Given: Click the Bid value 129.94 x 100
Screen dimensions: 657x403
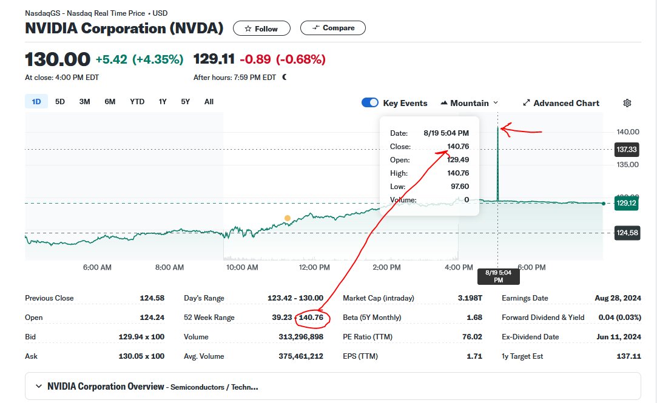Looking at the screenshot, I should point(141,337).
